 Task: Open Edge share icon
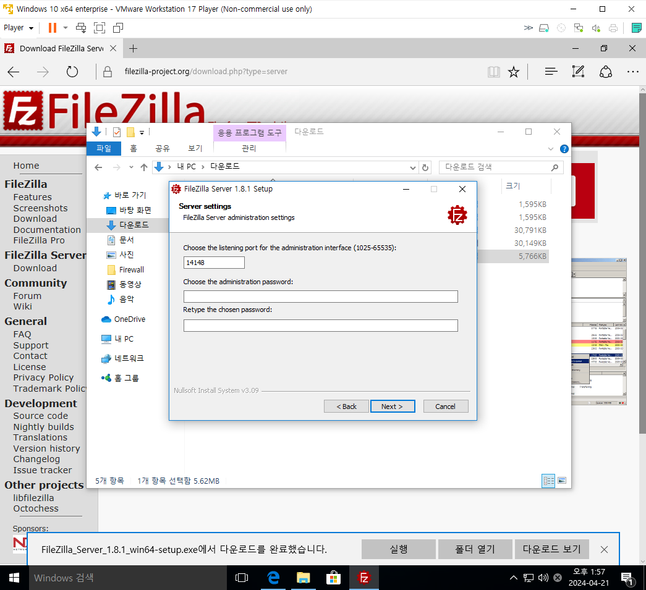(605, 72)
